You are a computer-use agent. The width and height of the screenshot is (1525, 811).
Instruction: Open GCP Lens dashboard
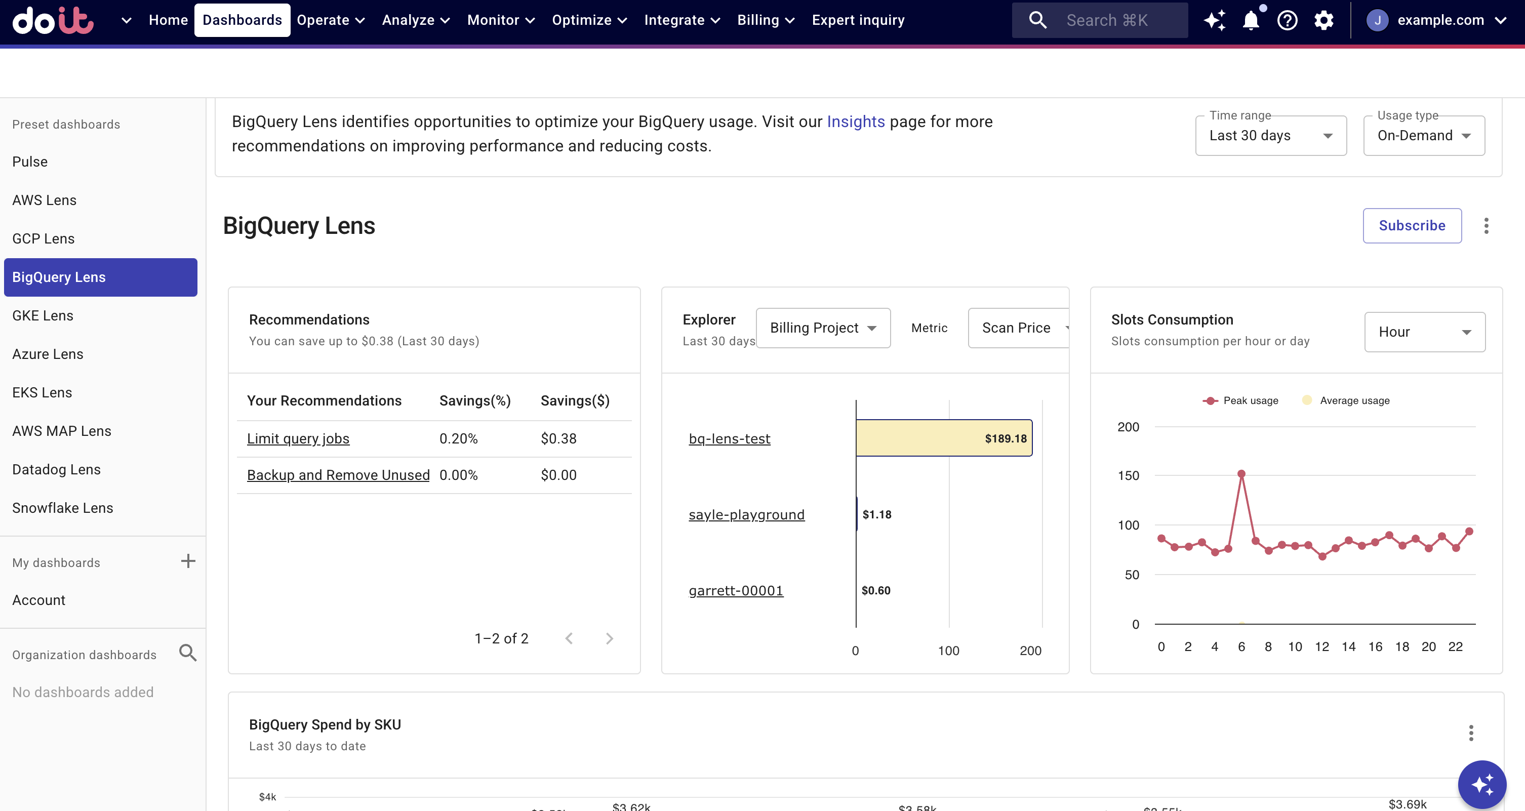101,238
